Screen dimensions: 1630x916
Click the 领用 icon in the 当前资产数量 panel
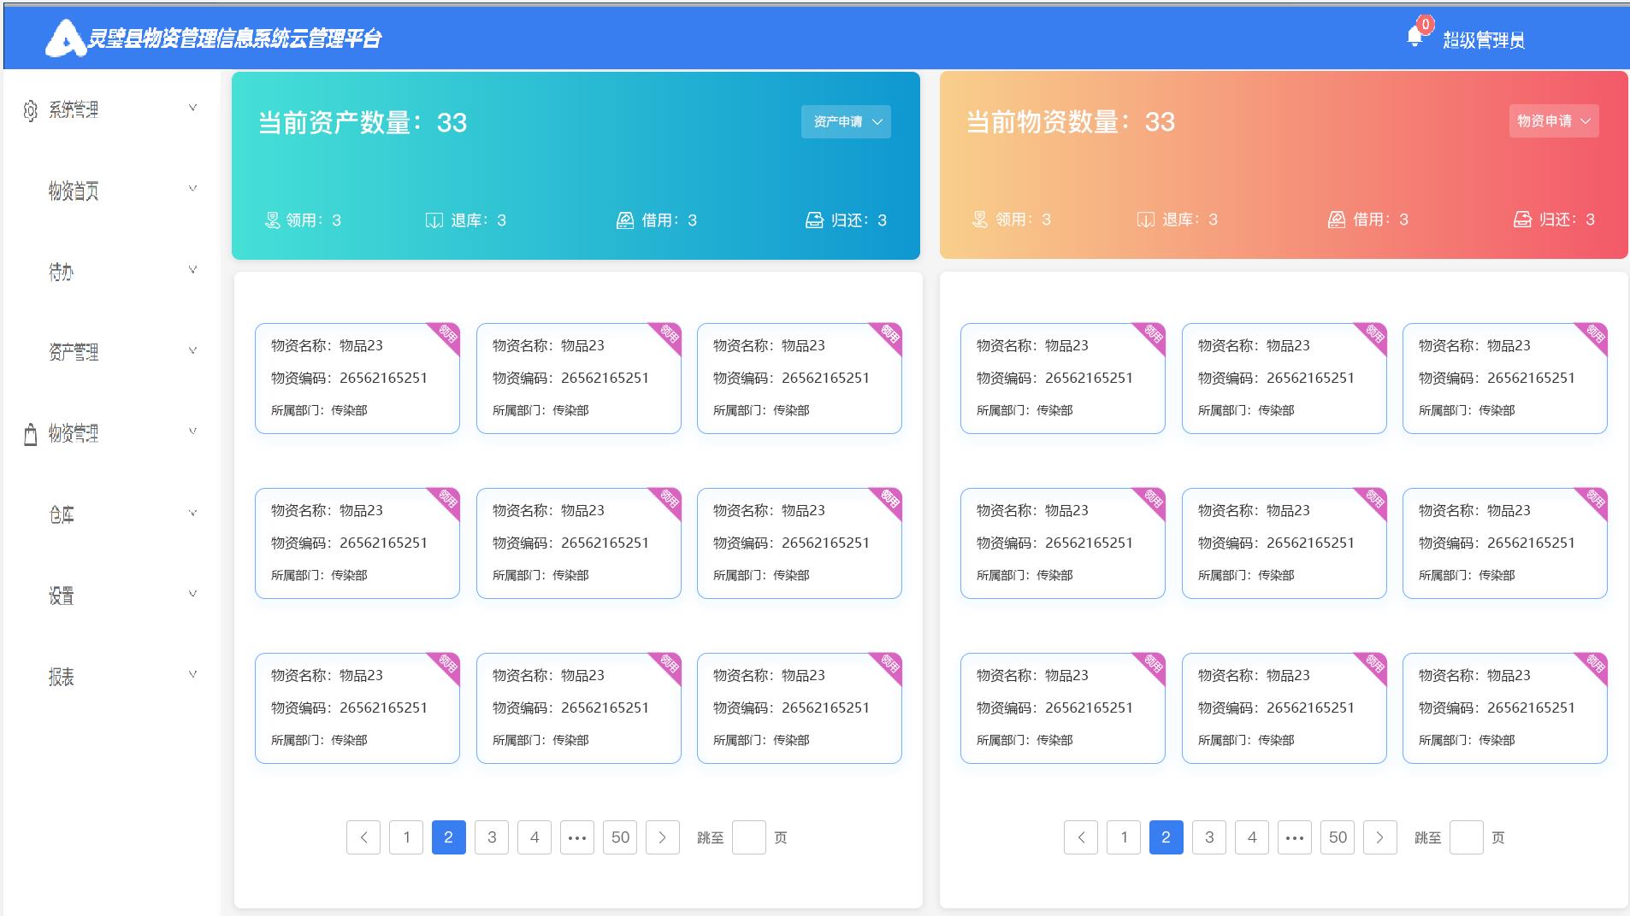coord(272,220)
